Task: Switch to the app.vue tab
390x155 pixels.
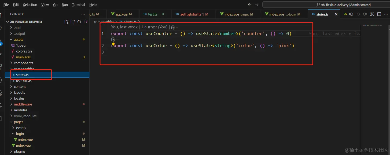Action: click(123, 14)
